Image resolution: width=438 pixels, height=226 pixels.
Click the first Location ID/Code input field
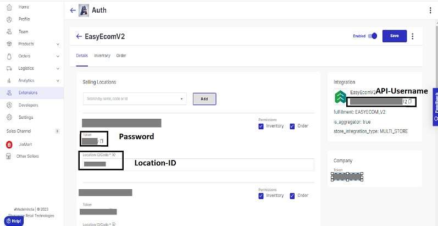coord(196,164)
